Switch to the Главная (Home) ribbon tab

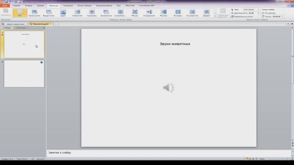(17, 5)
